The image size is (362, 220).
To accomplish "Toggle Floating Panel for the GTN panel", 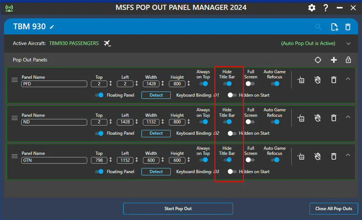I will tap(99, 172).
